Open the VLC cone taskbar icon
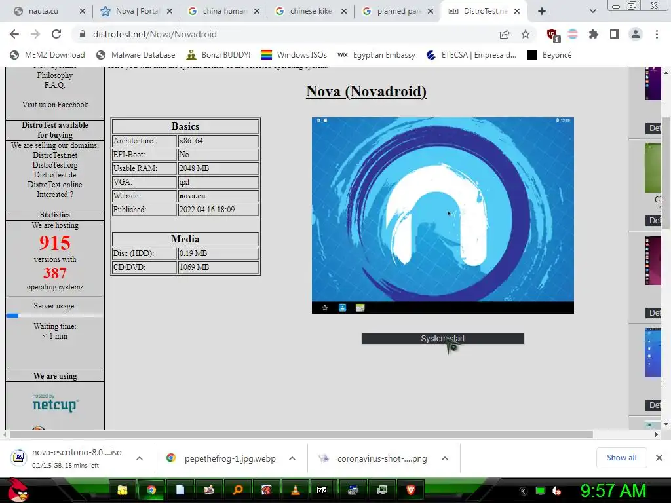This screenshot has height=503, width=671. coord(296,490)
